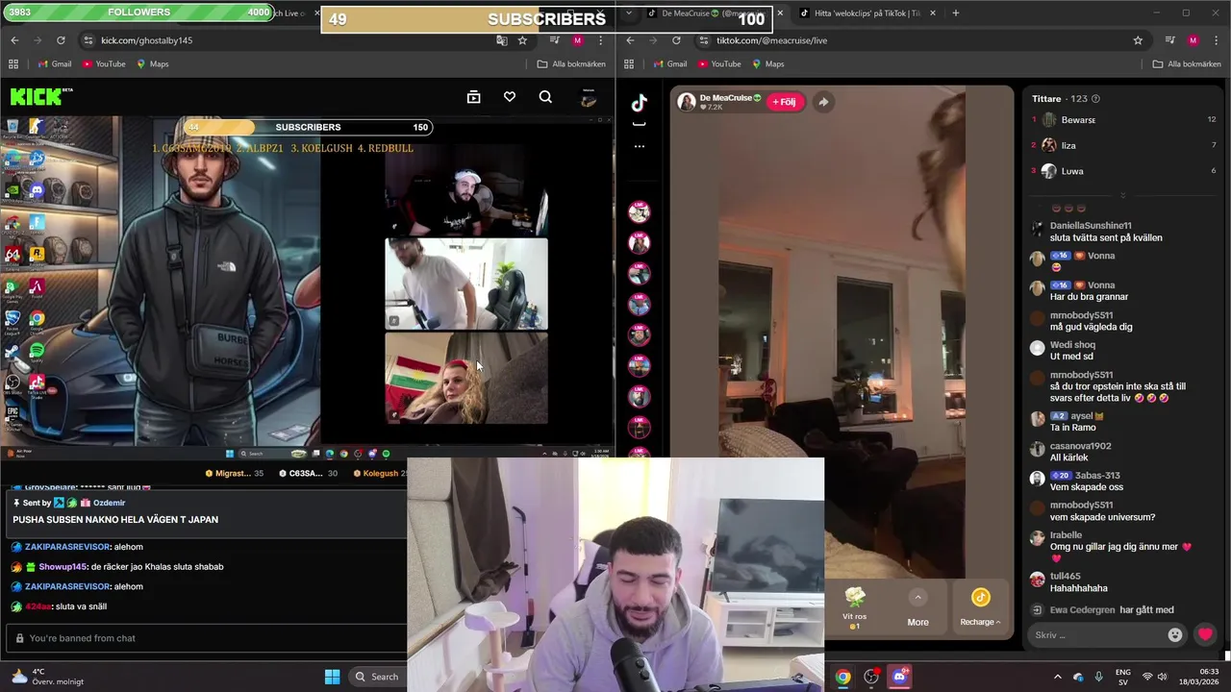Open Alla bokmärken folder in TikTok window
The height and width of the screenshot is (692, 1231).
[x=1187, y=64]
